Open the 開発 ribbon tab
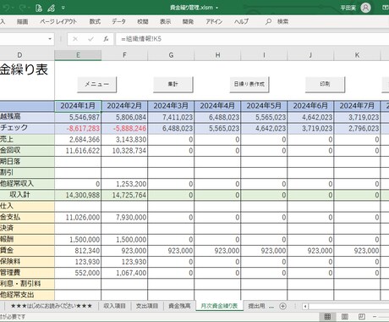The width and height of the screenshot is (389, 322). [188, 21]
